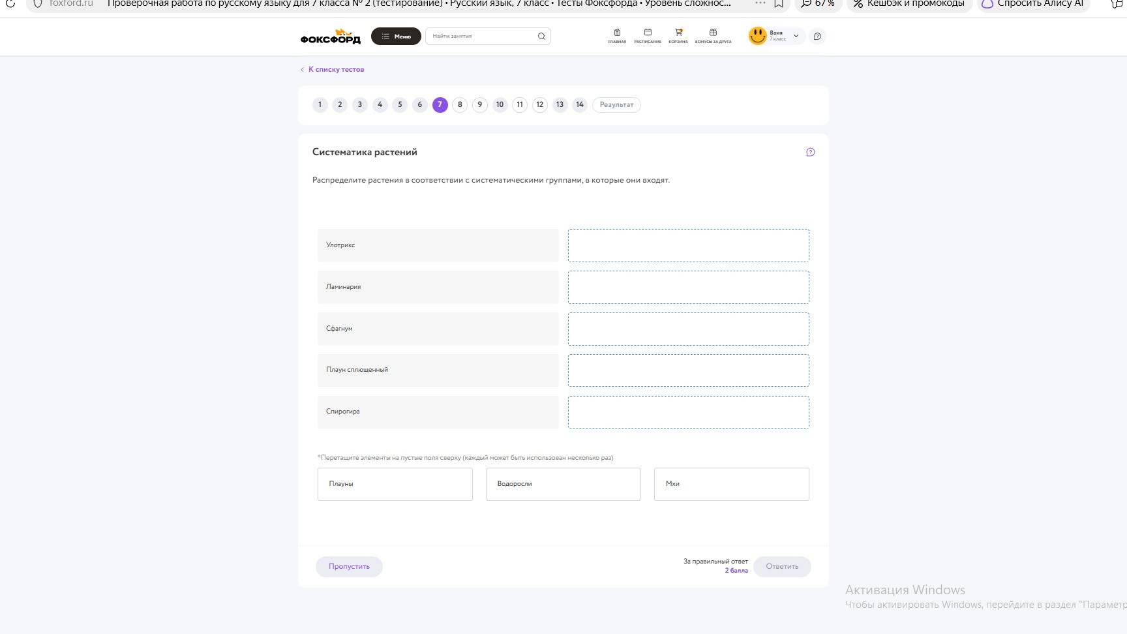The height and width of the screenshot is (634, 1127).
Task: Click the browser bookmark icon
Action: click(x=779, y=3)
